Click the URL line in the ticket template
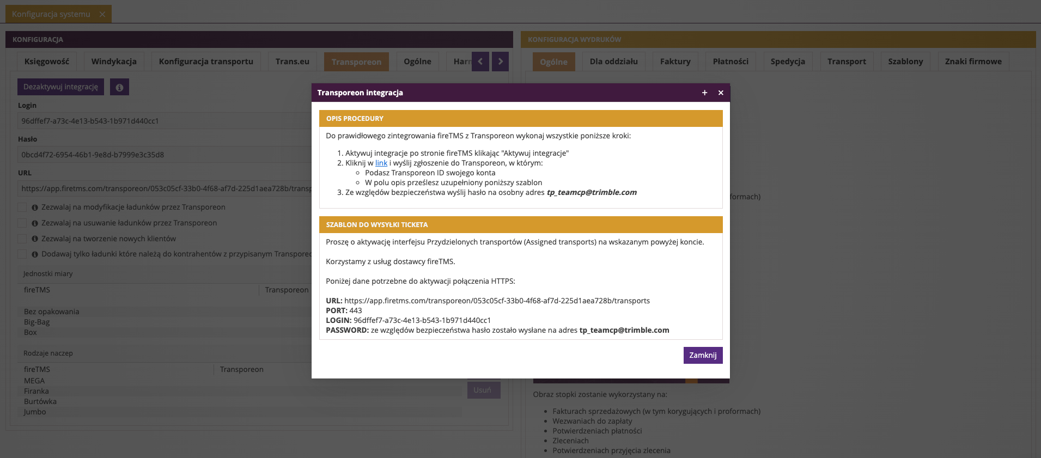 click(x=488, y=301)
